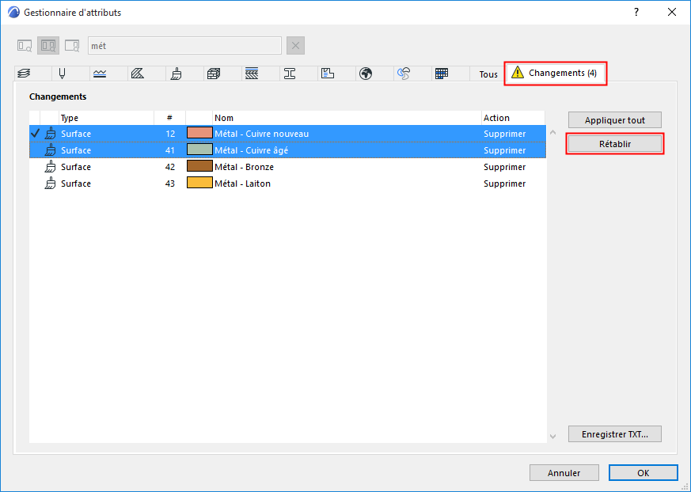Click surface icon on row 12
The width and height of the screenshot is (691, 492).
click(x=51, y=134)
